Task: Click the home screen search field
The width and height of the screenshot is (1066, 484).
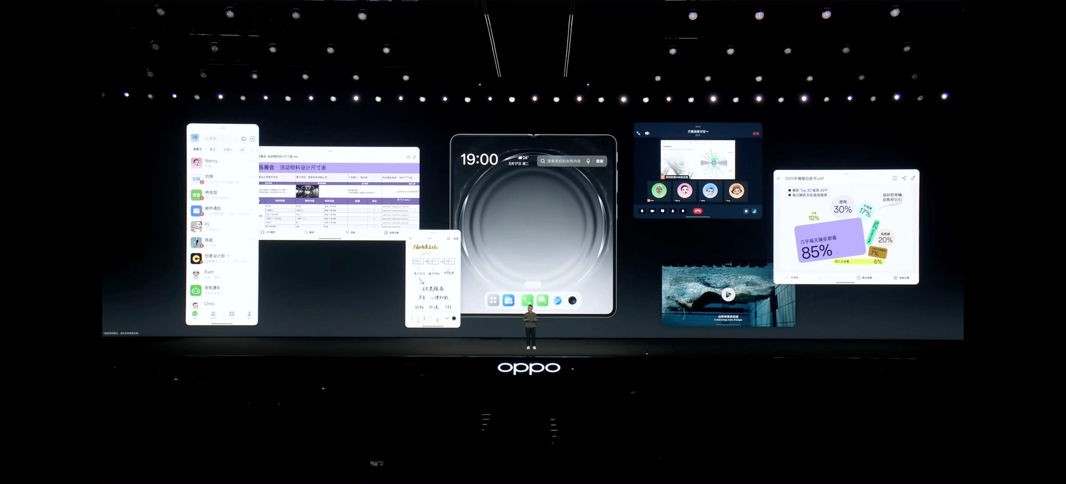Action: point(563,161)
